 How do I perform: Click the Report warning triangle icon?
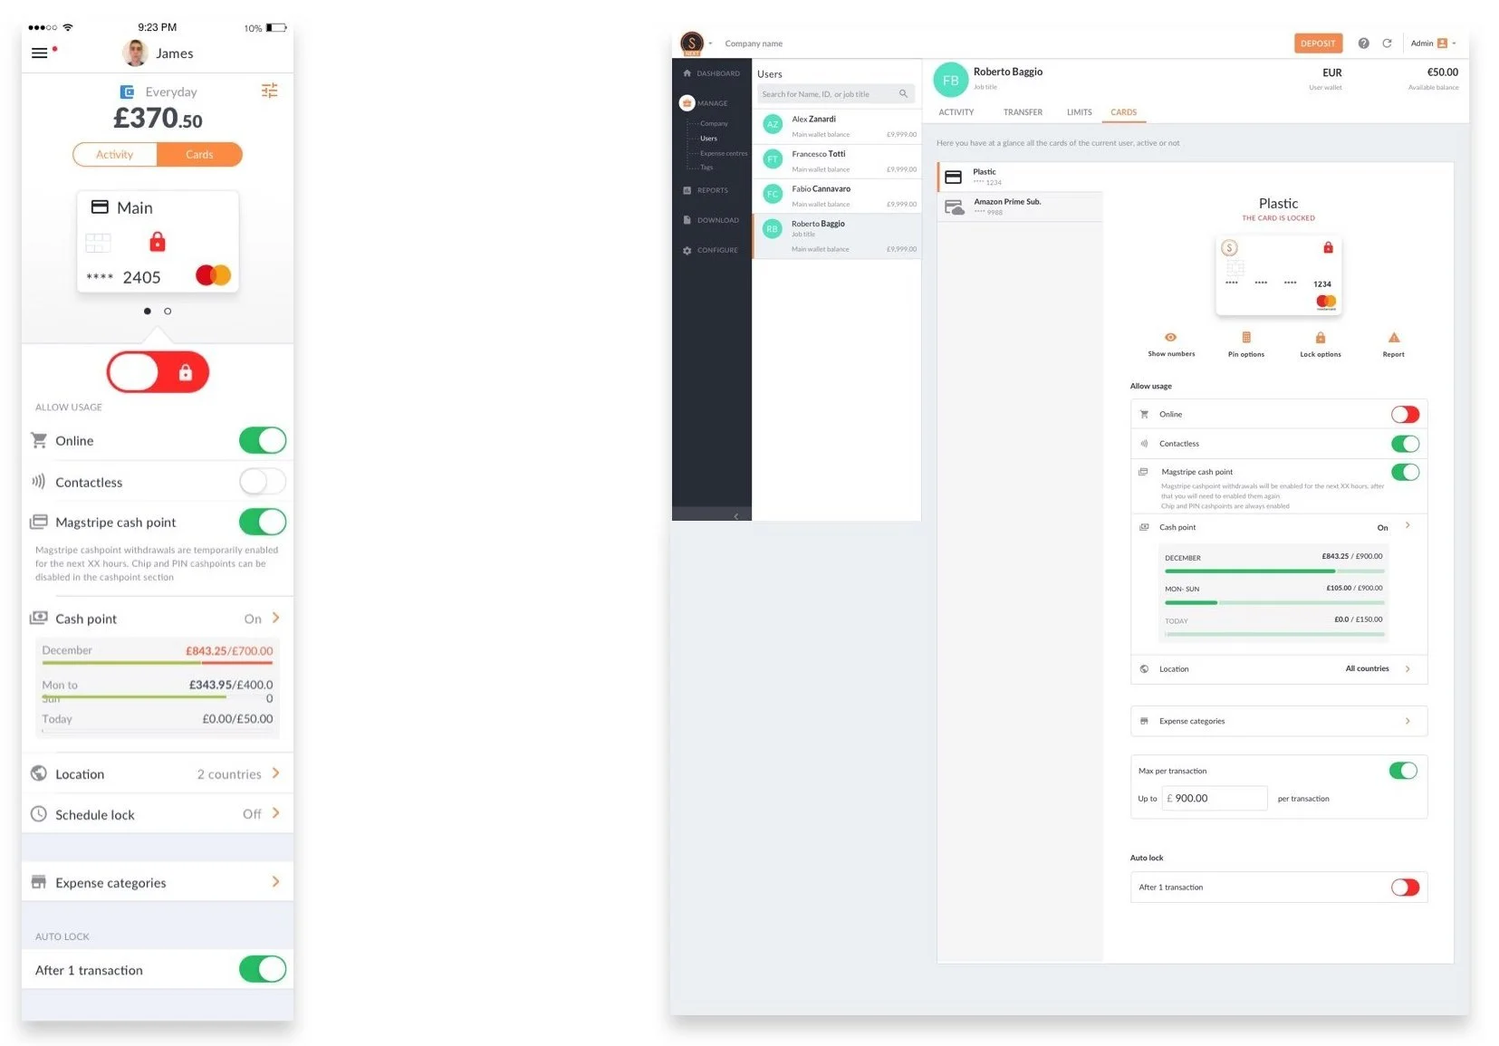pos(1394,337)
